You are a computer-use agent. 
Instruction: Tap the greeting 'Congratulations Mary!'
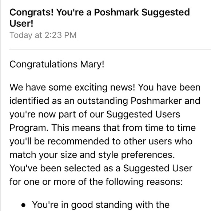[x=57, y=64]
